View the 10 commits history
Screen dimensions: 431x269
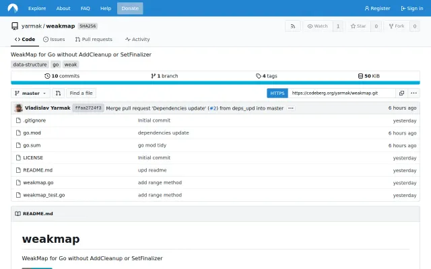[62, 76]
